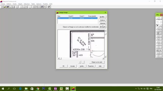
Task: Open Google Chrome from the taskbar
Action: 38,88
